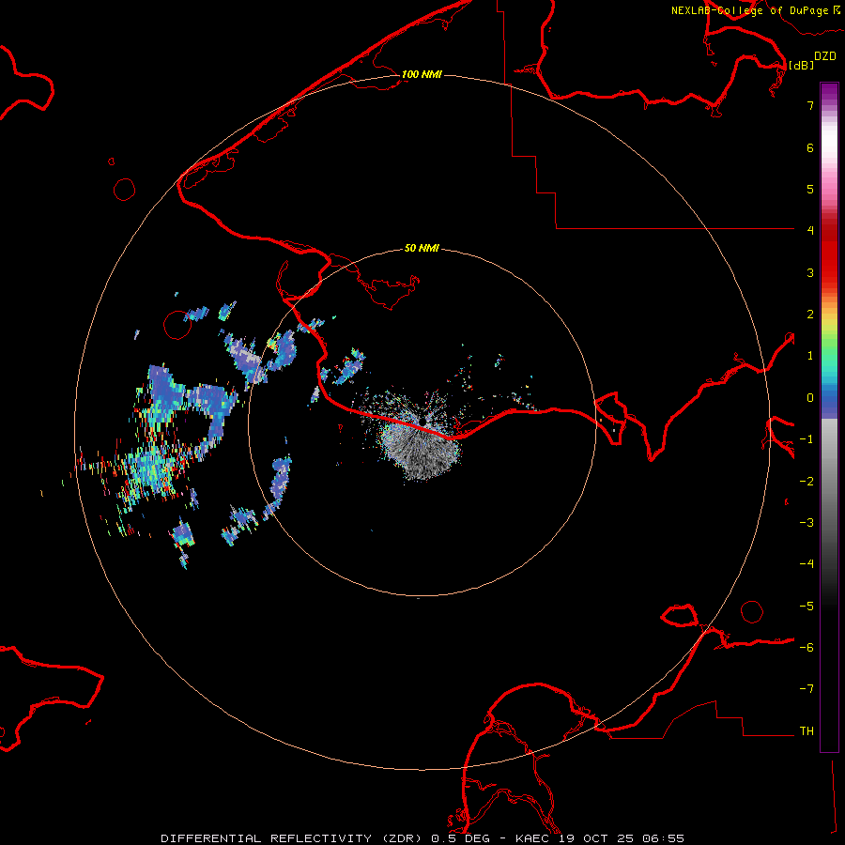Screen dimensions: 845x845
Task: Click the TH threshold label on scale
Action: [807, 731]
